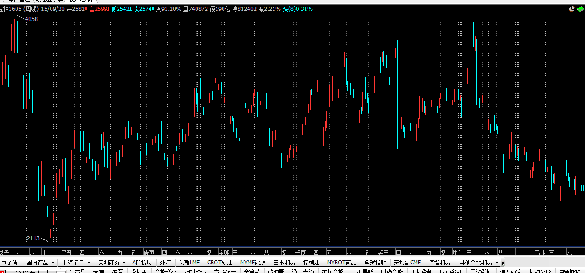585x273 pixels.
Task: Click the 己丑 year marker on time axis
Action: pyautogui.click(x=66, y=252)
